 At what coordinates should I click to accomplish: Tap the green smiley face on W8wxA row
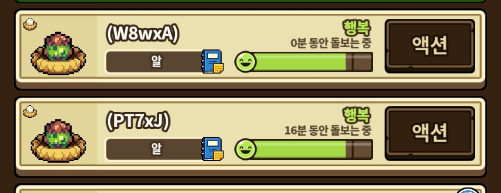click(245, 62)
